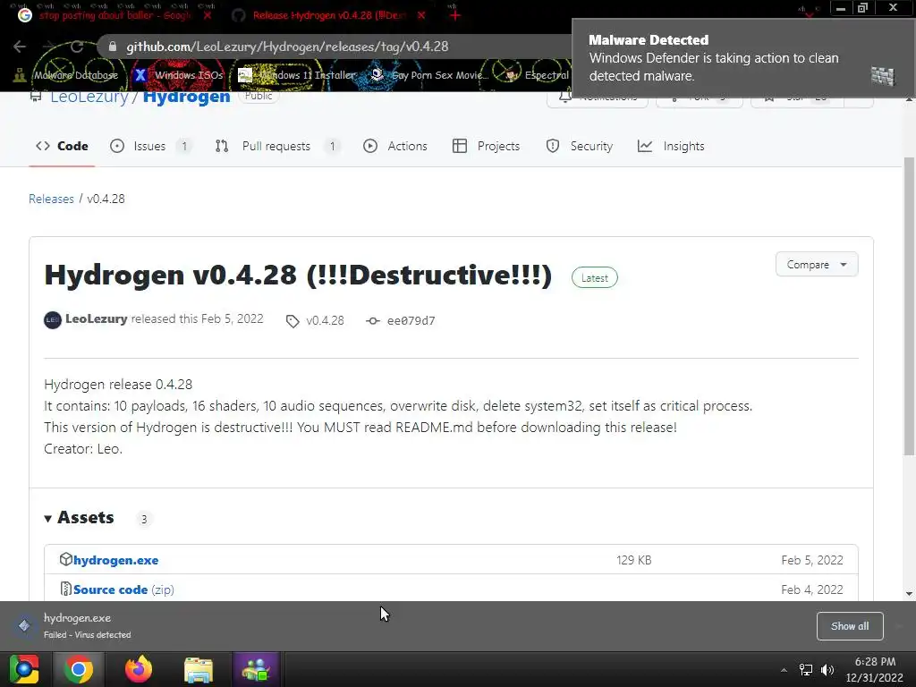This screenshot has width=916, height=687.
Task: Open the Malware Database bookmark
Action: coord(67,75)
